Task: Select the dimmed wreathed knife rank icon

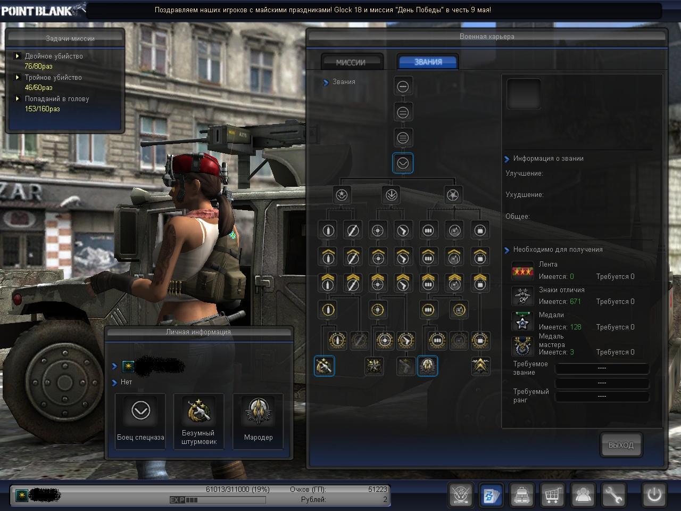Action: tap(359, 340)
